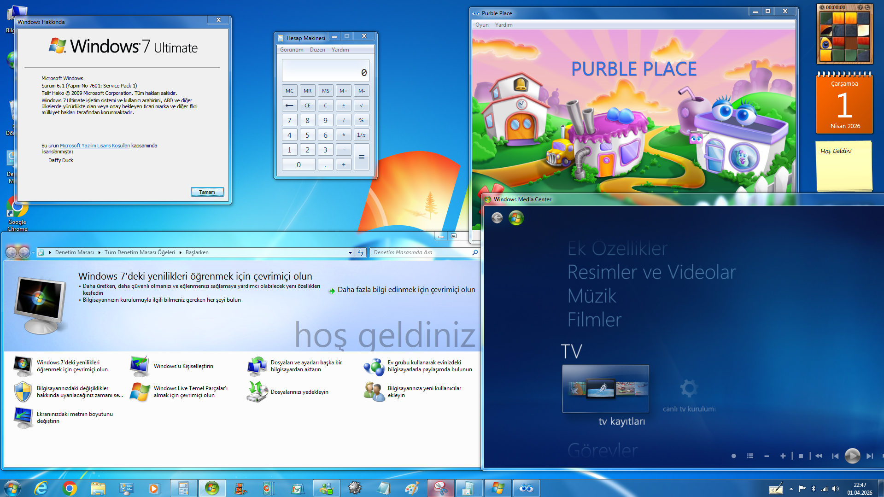Expand breadcrumb arrow after Denetim Masası
884x497 pixels.
[99, 252]
